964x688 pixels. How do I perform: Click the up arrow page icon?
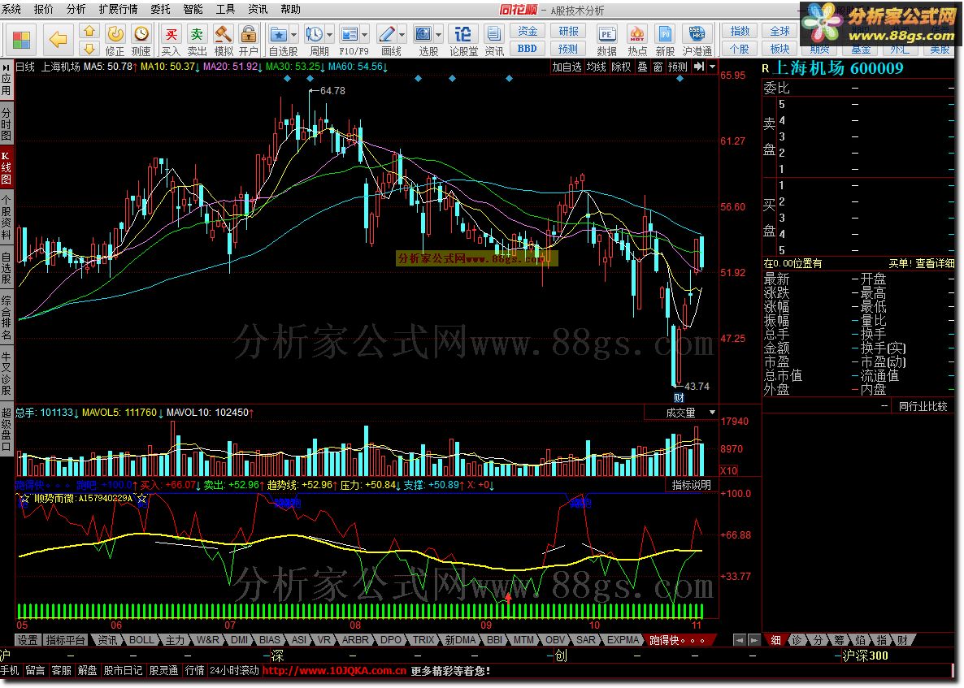pyautogui.click(x=89, y=32)
